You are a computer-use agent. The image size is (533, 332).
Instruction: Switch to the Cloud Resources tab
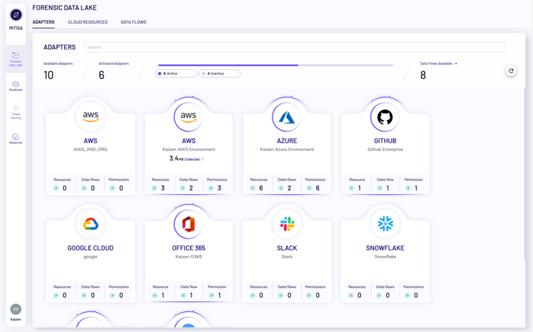(88, 22)
